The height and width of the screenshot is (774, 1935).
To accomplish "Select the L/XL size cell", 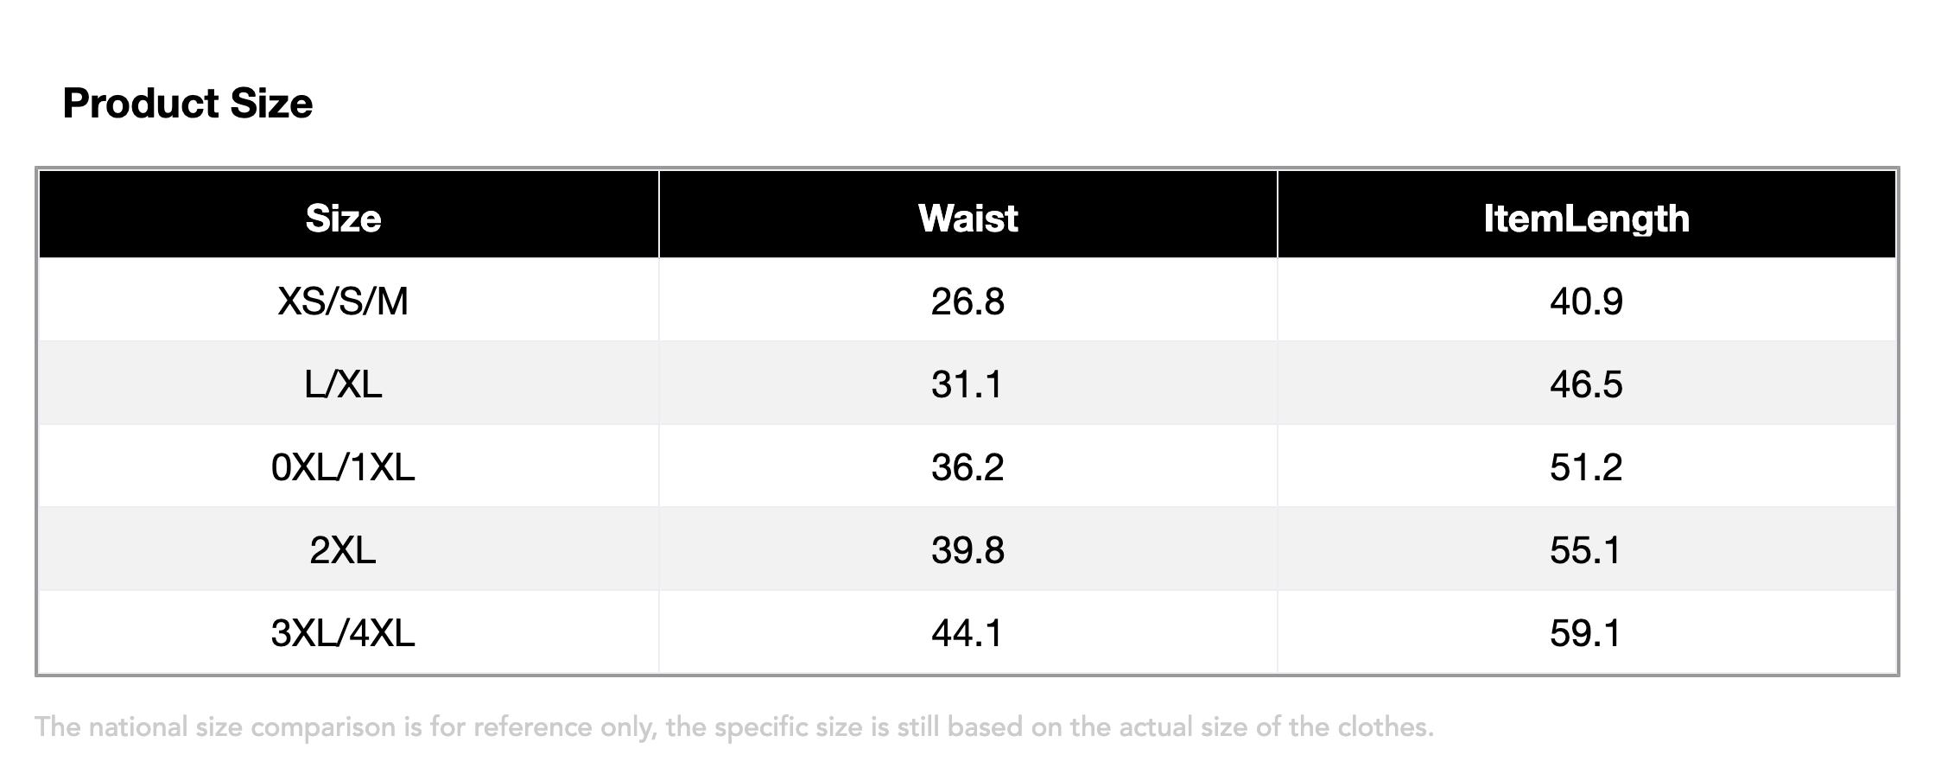I will click(x=343, y=384).
